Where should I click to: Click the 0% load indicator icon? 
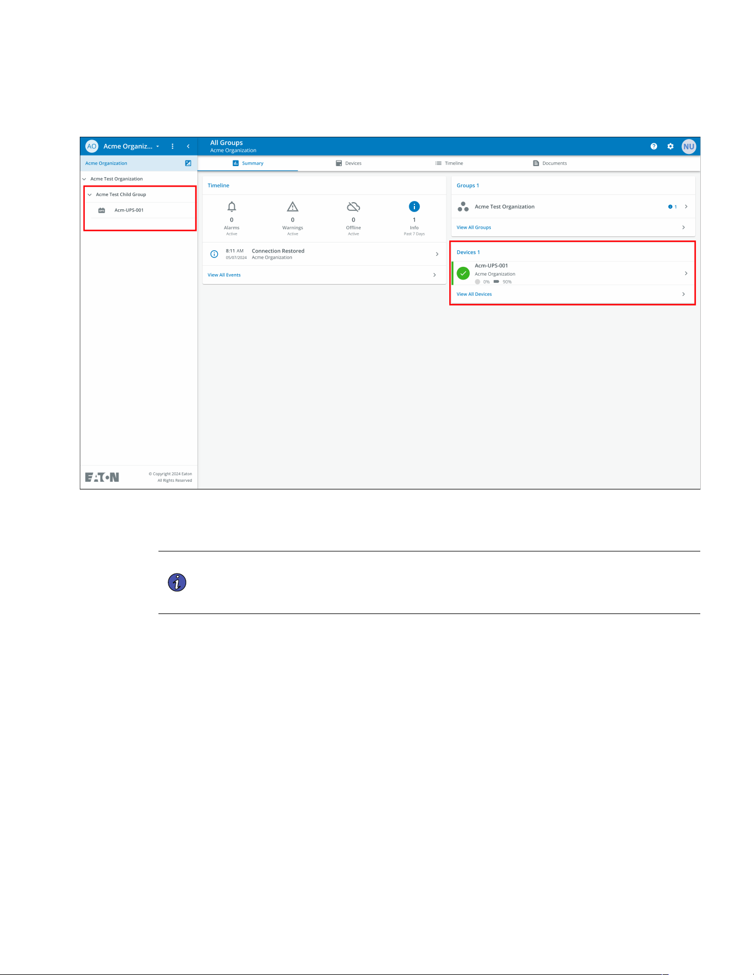(478, 282)
